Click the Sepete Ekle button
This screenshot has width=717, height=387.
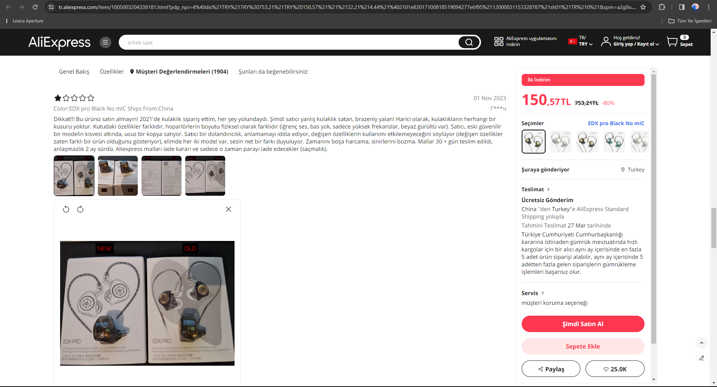tap(583, 346)
